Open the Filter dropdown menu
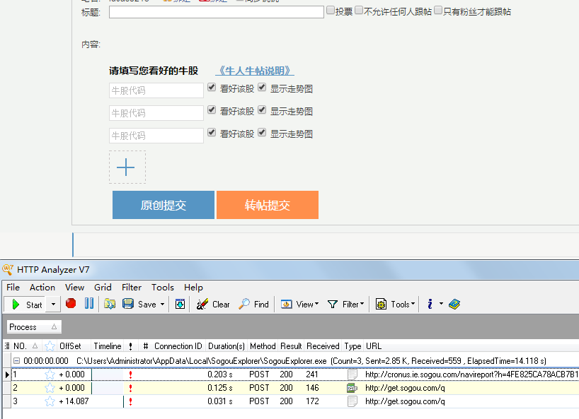The image size is (579, 419). (x=345, y=303)
